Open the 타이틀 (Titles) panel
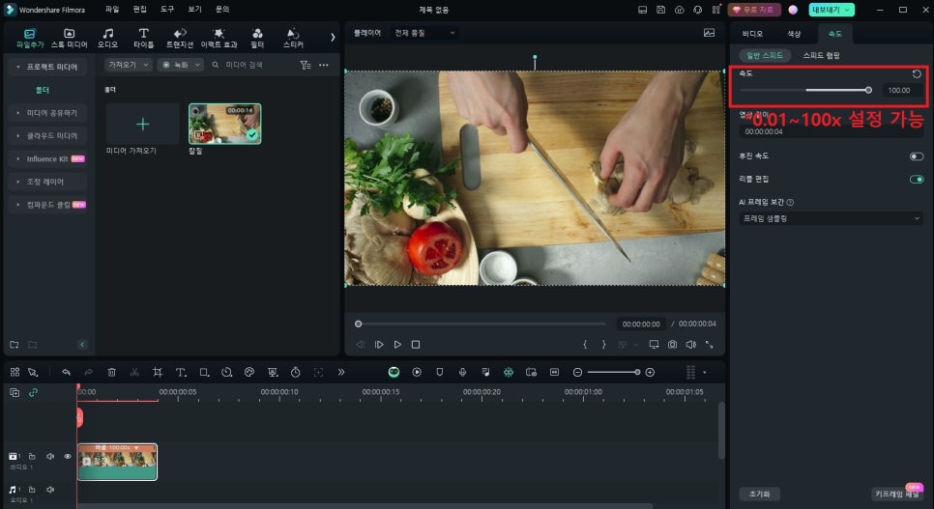The width and height of the screenshot is (934, 509). point(143,38)
